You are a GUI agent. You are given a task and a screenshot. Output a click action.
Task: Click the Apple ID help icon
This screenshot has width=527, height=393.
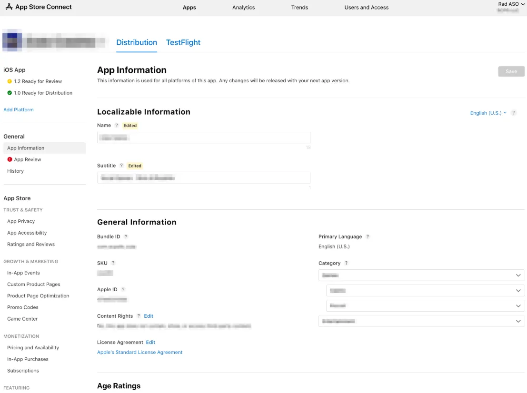123,289
